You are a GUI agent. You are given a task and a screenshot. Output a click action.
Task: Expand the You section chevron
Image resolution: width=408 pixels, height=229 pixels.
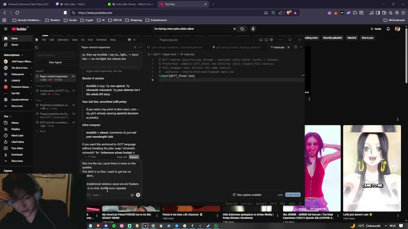(x=11, y=116)
